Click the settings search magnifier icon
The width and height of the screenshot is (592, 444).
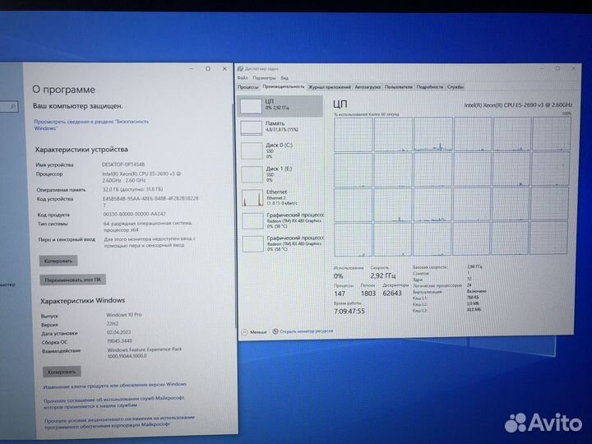click(13, 107)
